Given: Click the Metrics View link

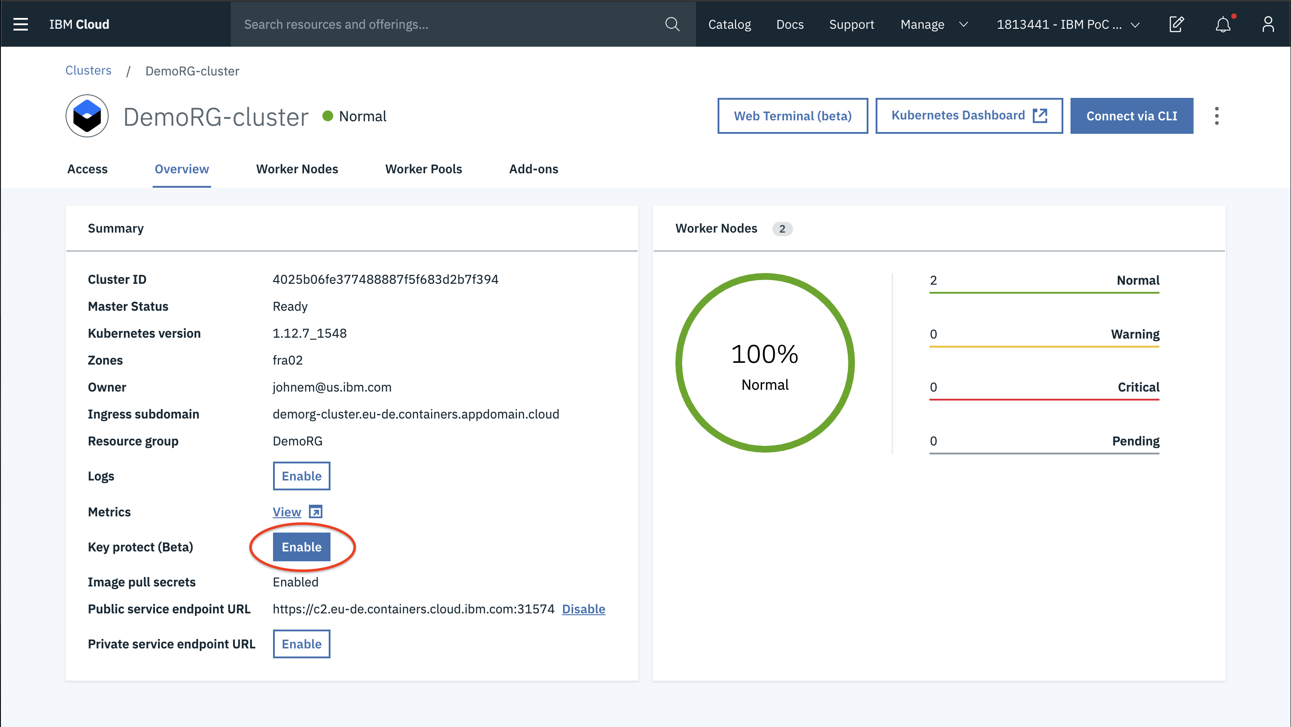Looking at the screenshot, I should click(x=286, y=511).
